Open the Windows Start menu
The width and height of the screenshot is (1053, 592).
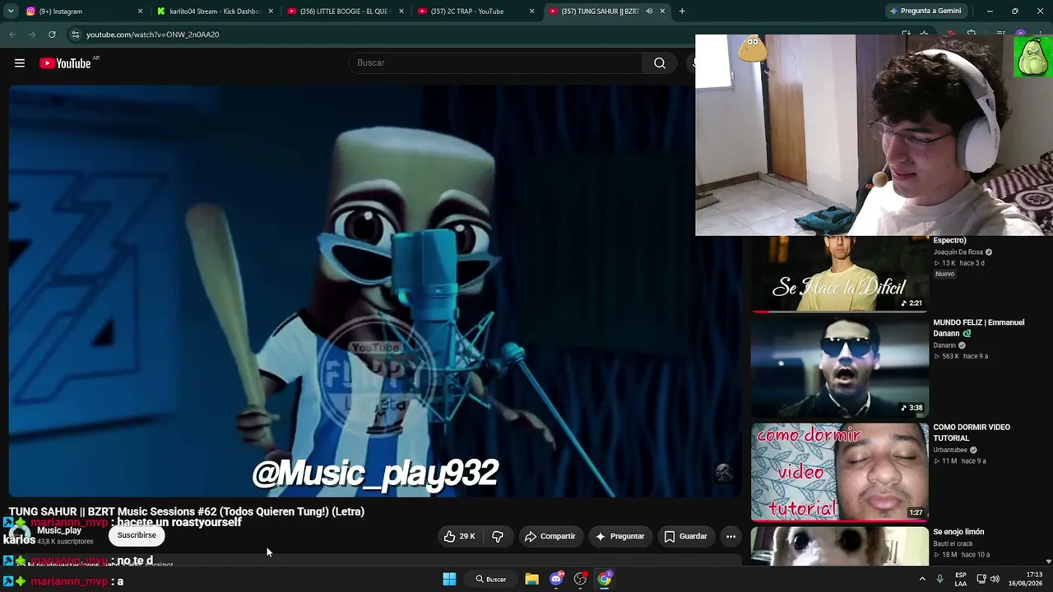[449, 579]
